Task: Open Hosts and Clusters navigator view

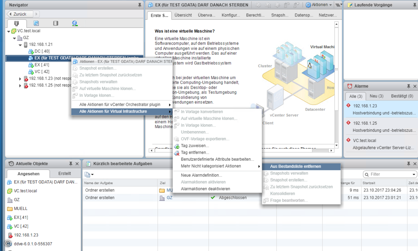Action: (16, 23)
